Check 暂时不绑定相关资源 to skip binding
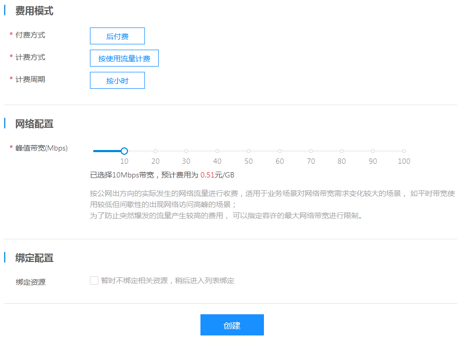 click(x=94, y=280)
